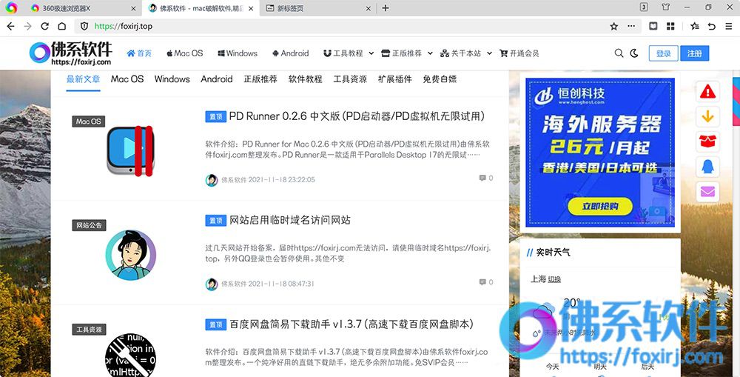Open the Windows nav item
Viewport: 740px width, 377px height.
click(238, 53)
